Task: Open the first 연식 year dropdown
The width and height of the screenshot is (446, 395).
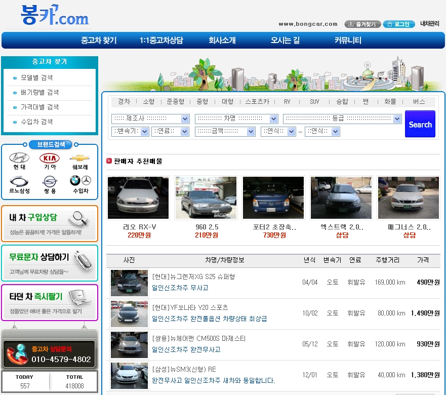Action: click(278, 132)
